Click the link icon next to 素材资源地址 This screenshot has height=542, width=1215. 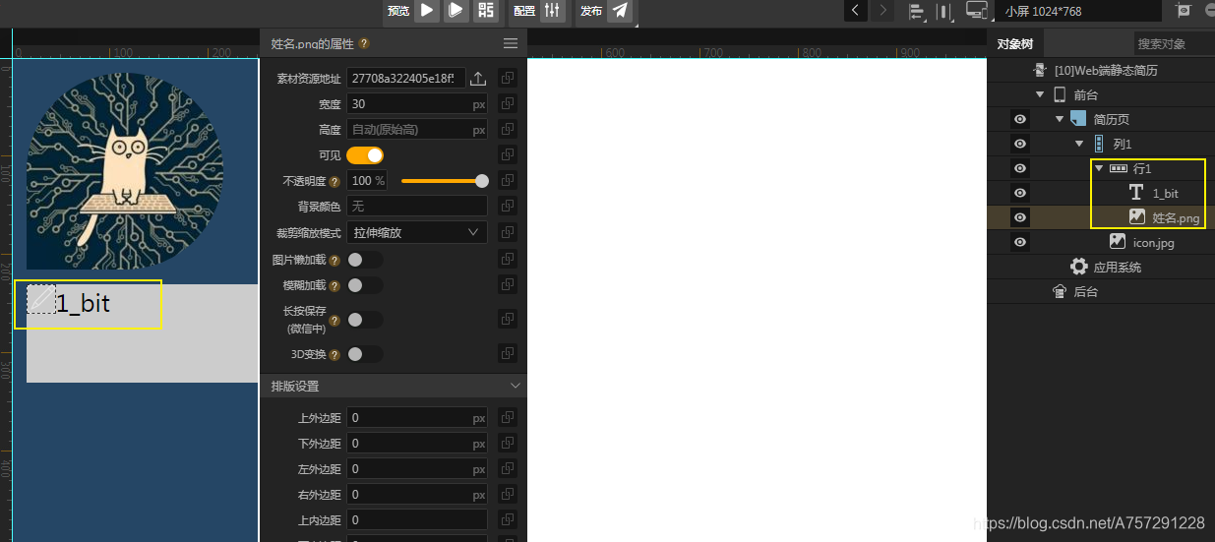pyautogui.click(x=507, y=78)
